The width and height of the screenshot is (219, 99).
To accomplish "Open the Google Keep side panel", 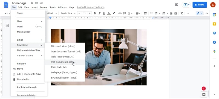I will pos(214,24).
